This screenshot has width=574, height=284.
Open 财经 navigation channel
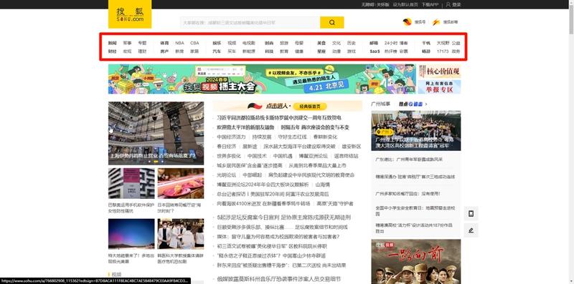(112, 52)
